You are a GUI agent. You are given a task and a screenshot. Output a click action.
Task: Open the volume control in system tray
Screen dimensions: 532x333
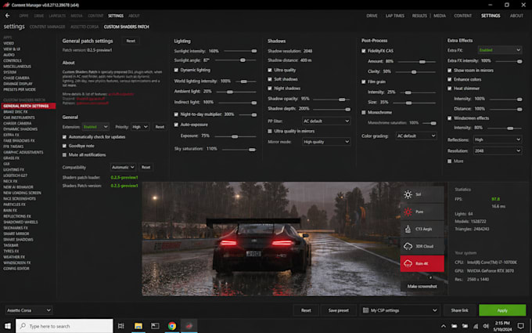[x=486, y=326]
